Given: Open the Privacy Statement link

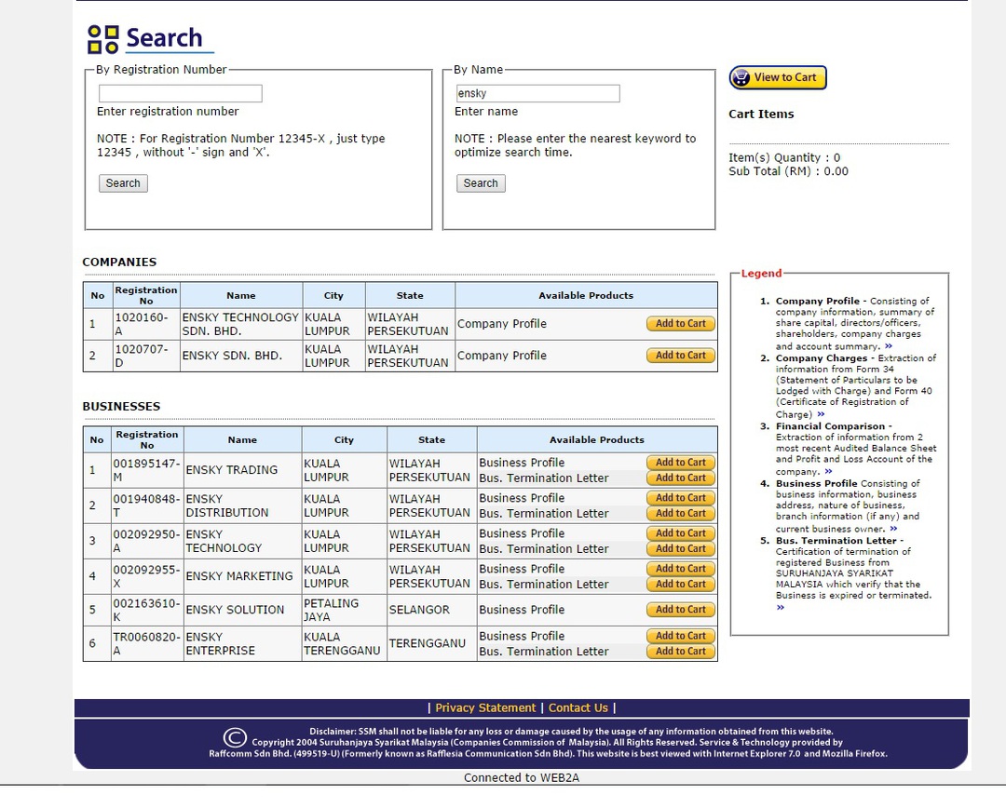Looking at the screenshot, I should tap(485, 708).
